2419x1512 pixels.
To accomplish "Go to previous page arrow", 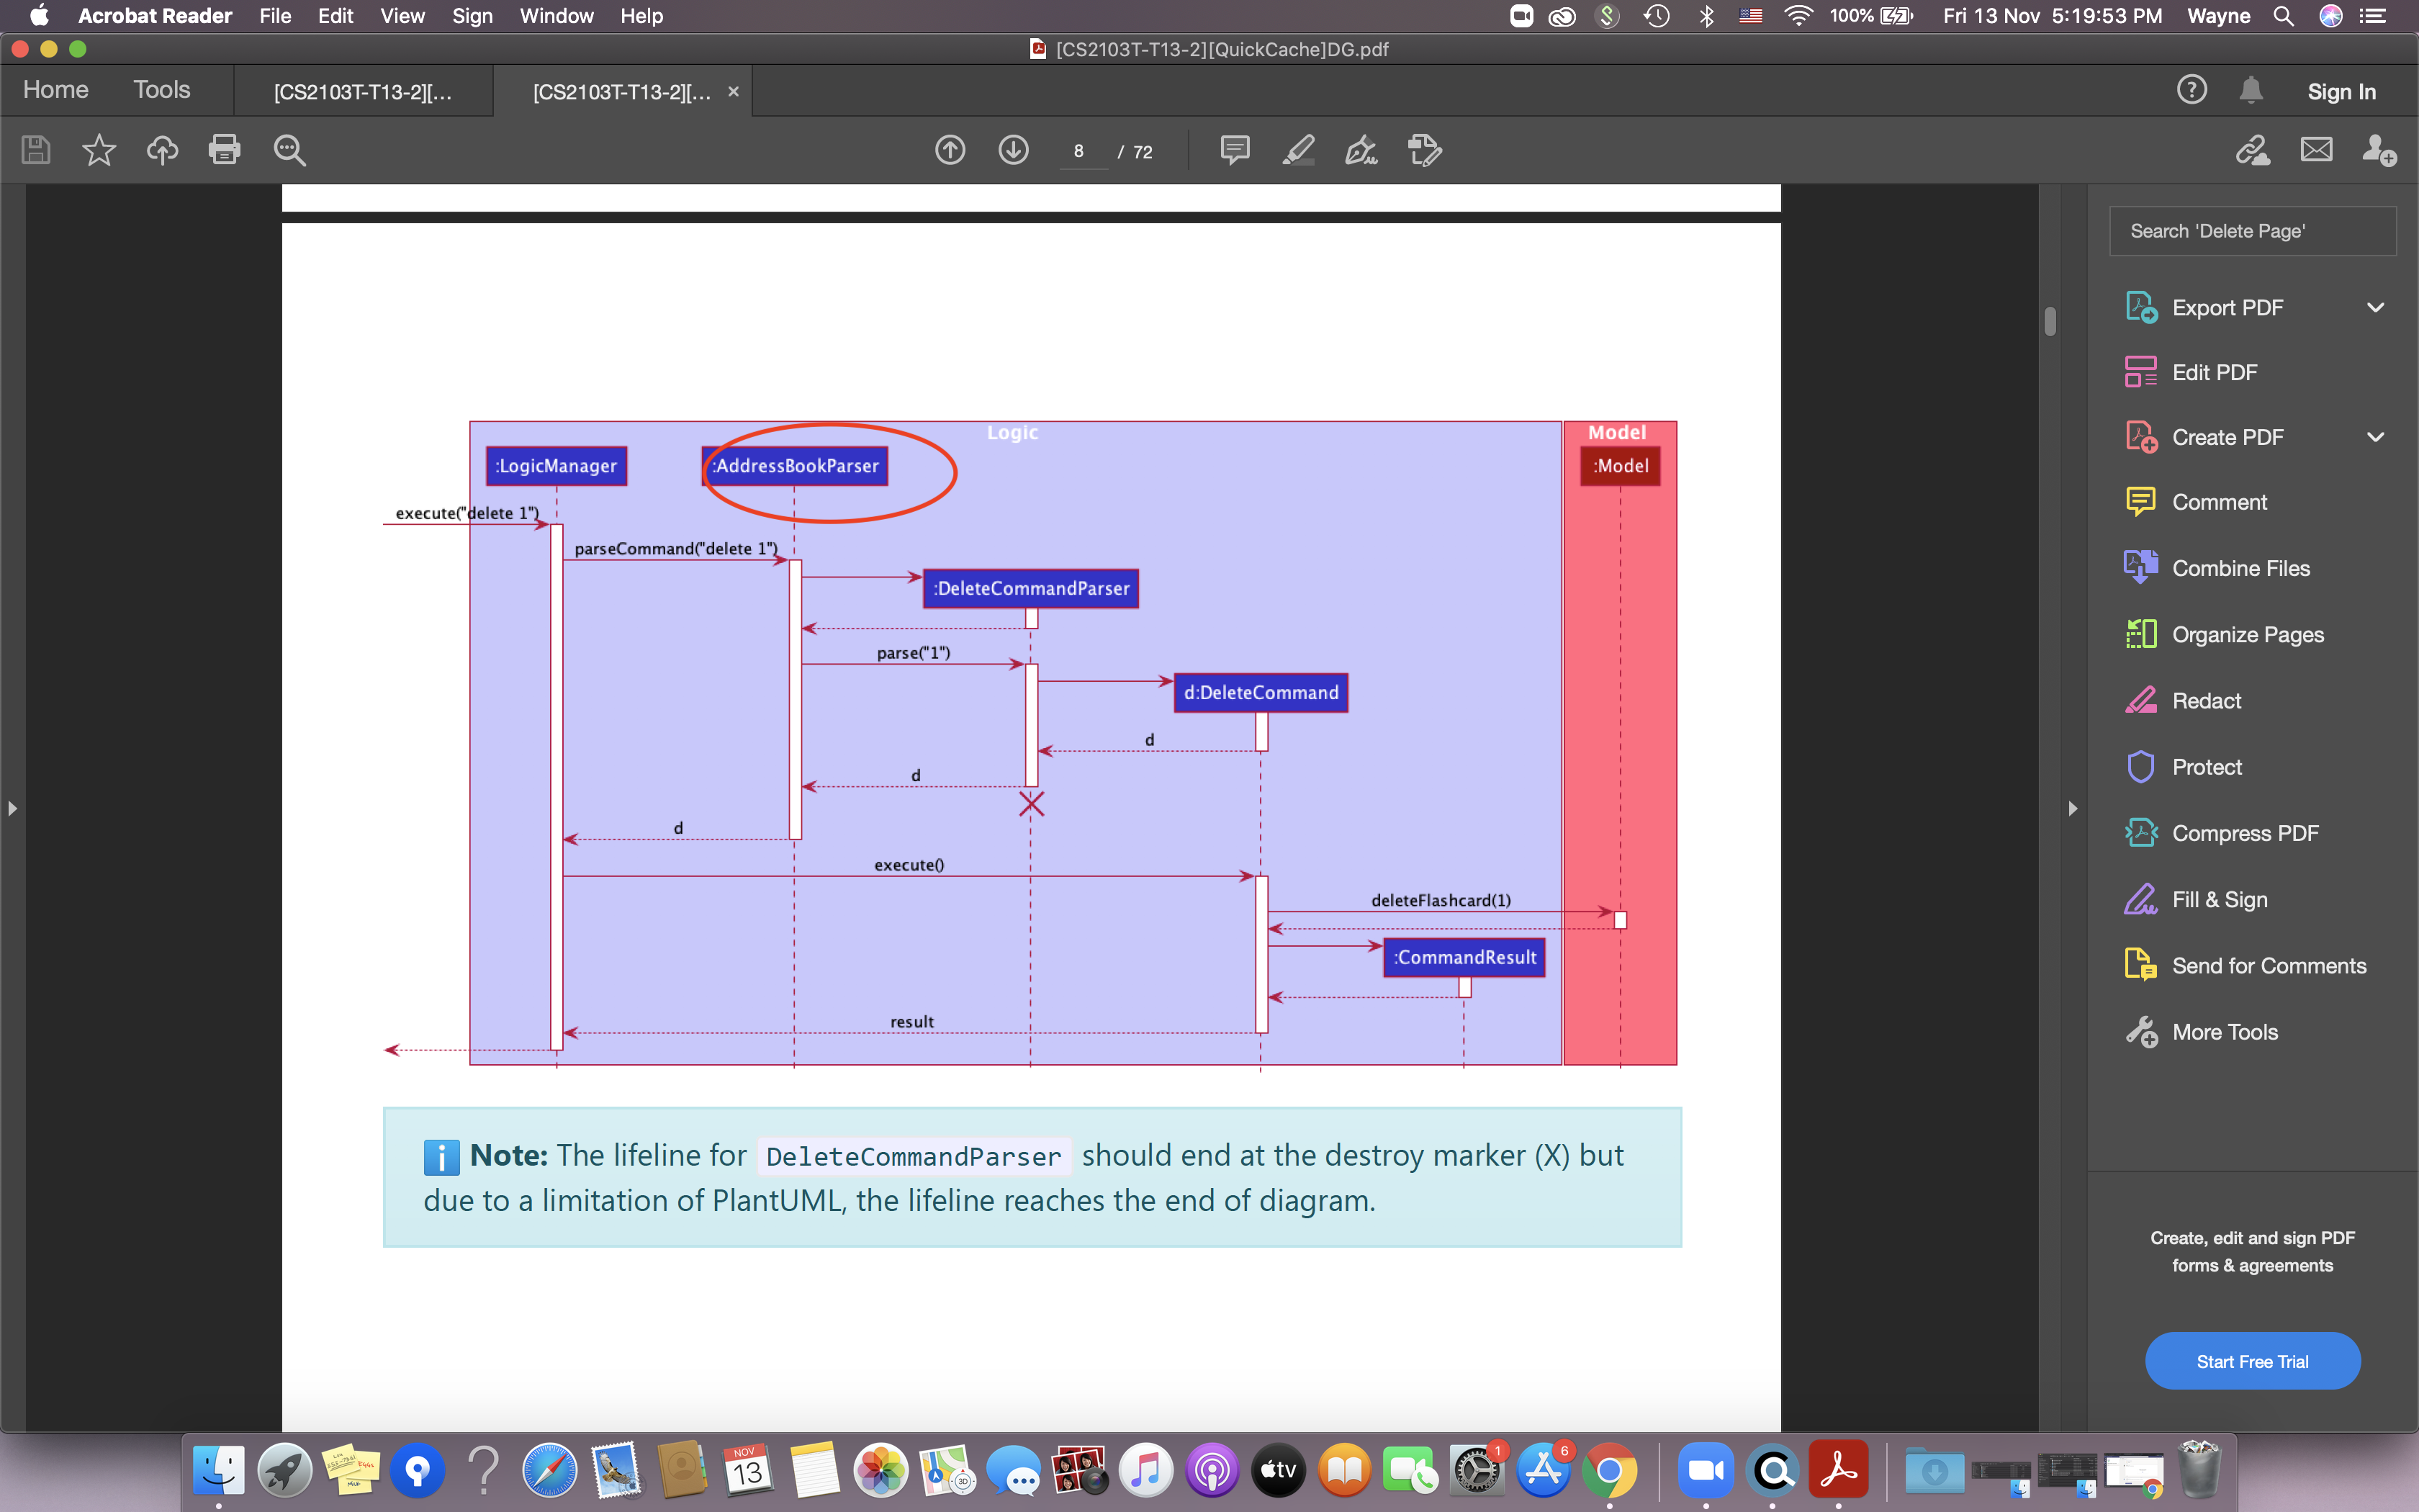I will coord(950,150).
